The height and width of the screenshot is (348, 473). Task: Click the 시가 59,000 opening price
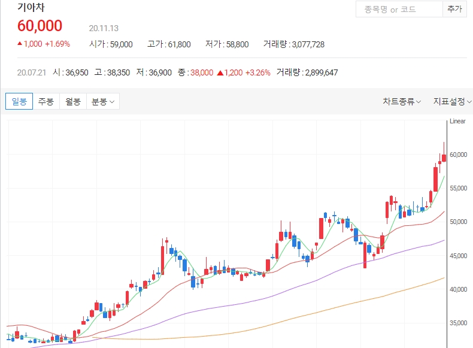click(x=111, y=44)
